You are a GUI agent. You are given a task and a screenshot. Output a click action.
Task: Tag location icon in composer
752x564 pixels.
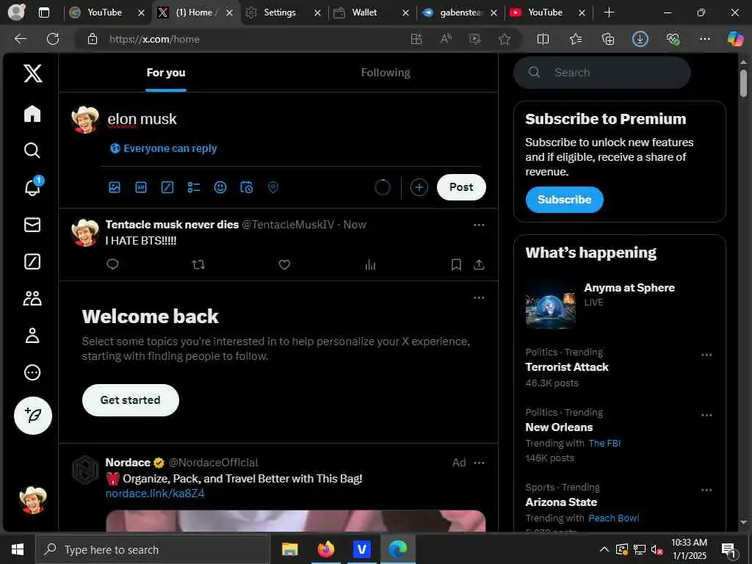point(273,187)
